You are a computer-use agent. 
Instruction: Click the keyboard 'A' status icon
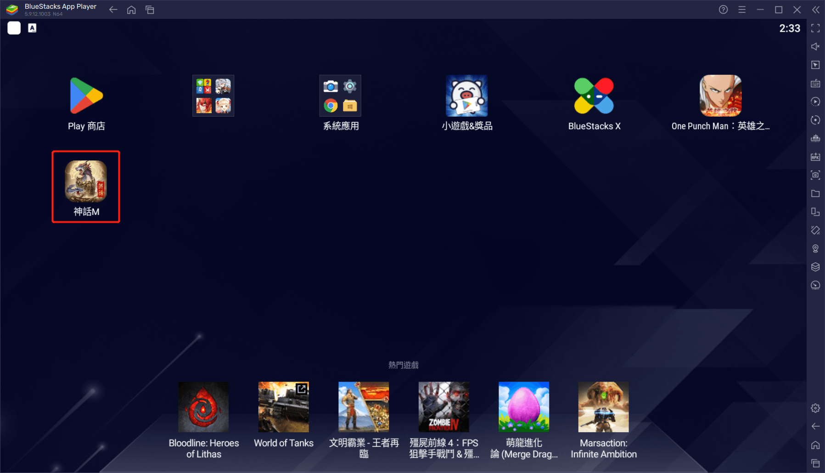[32, 28]
